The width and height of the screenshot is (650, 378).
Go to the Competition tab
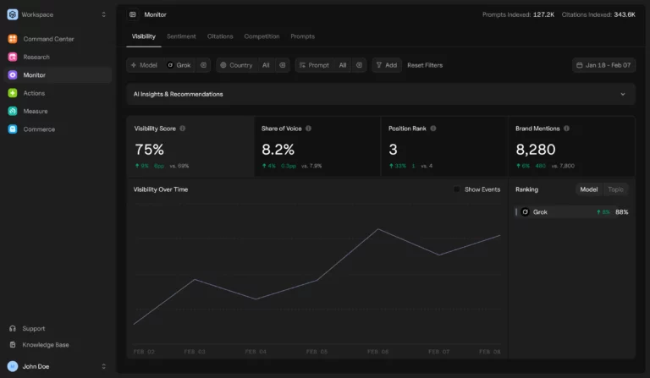click(x=262, y=36)
